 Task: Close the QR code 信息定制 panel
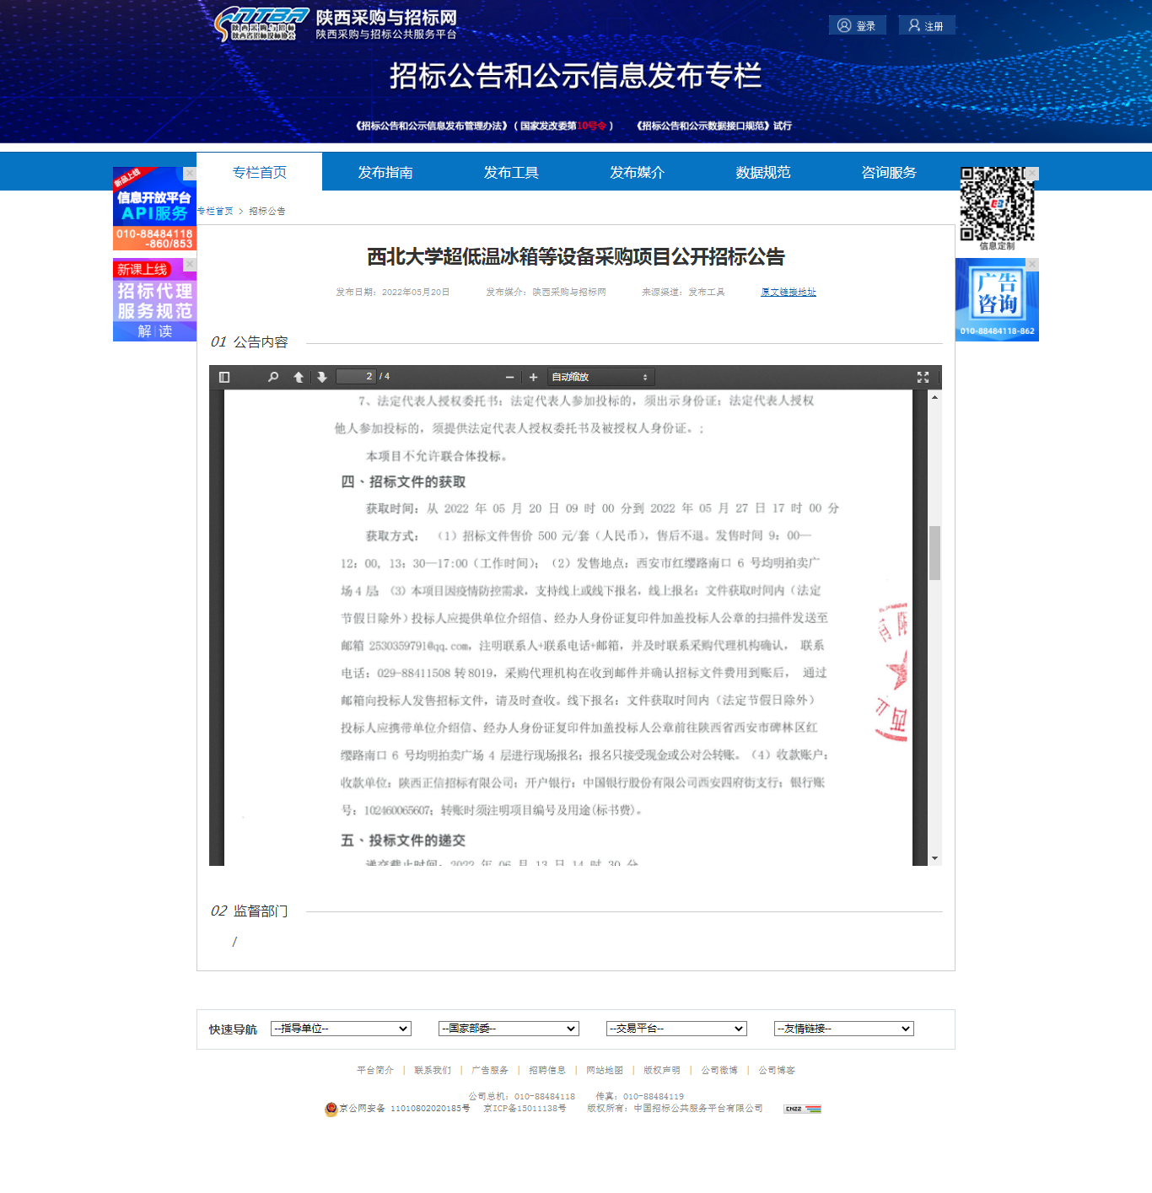tap(1032, 173)
